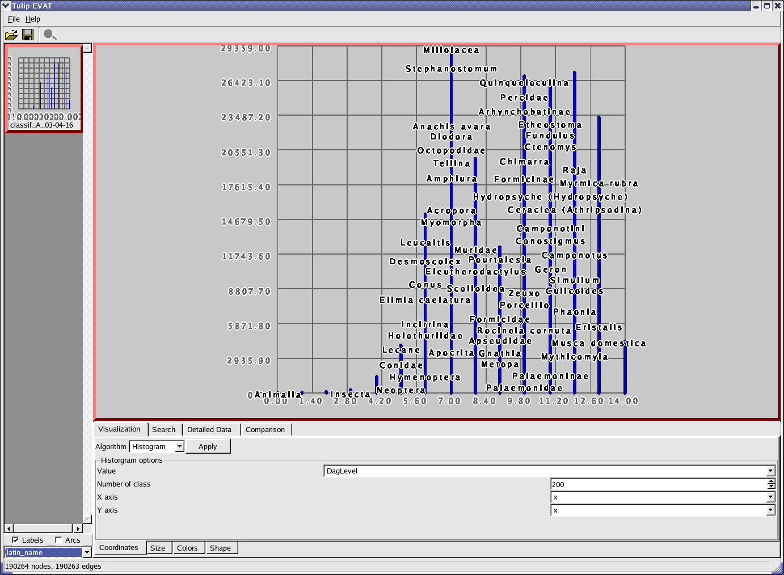Image resolution: width=784 pixels, height=575 pixels.
Task: Click the Acropora node label
Action: click(452, 211)
